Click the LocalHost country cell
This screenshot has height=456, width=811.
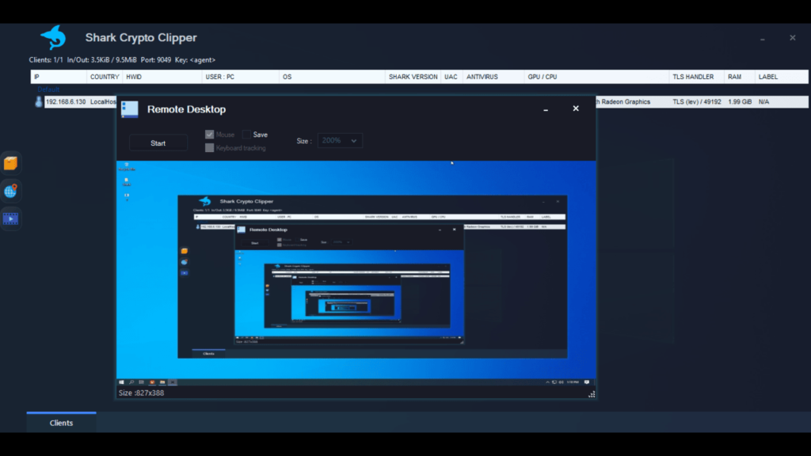tap(103, 102)
